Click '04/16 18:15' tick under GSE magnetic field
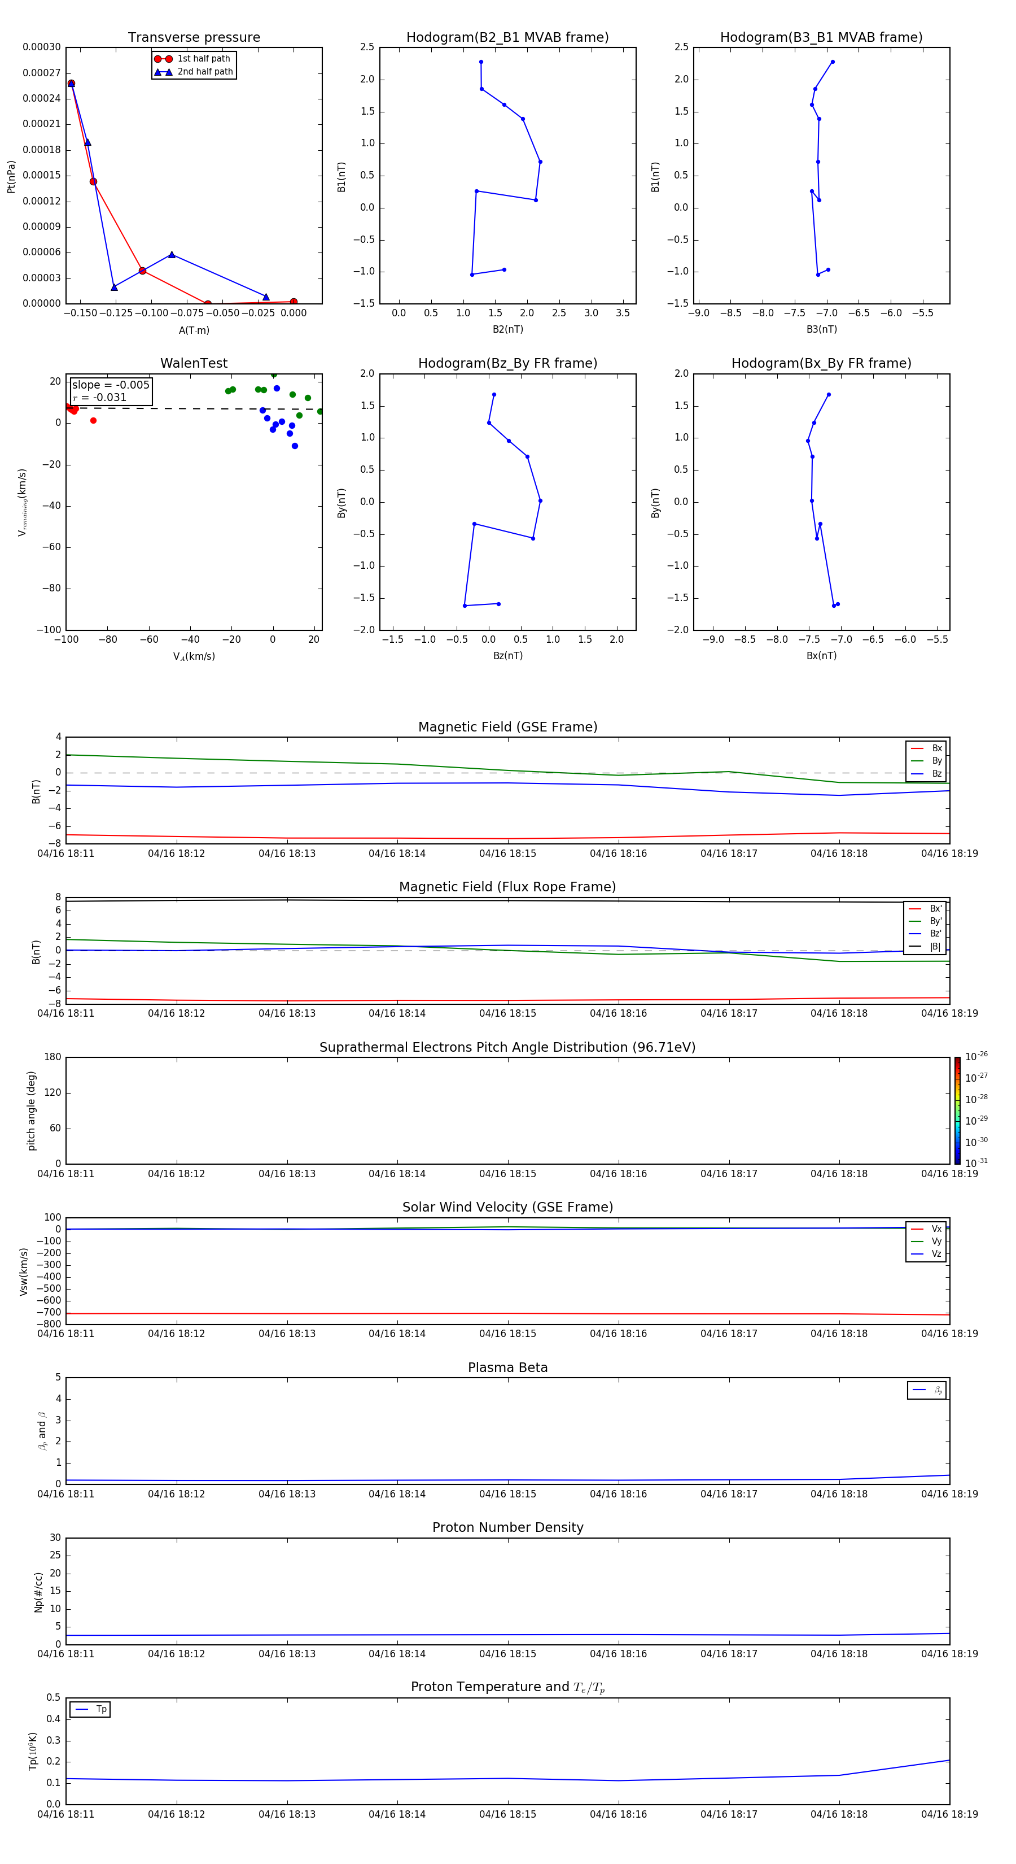 pyautogui.click(x=507, y=854)
